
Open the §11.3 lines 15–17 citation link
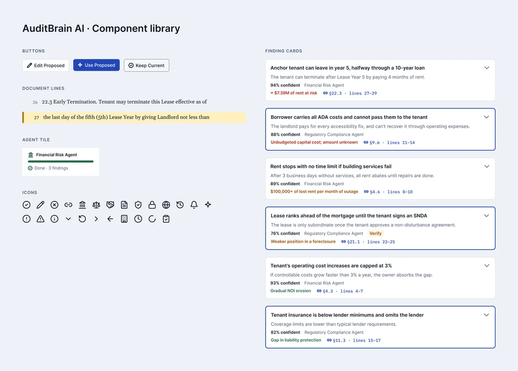coord(354,340)
